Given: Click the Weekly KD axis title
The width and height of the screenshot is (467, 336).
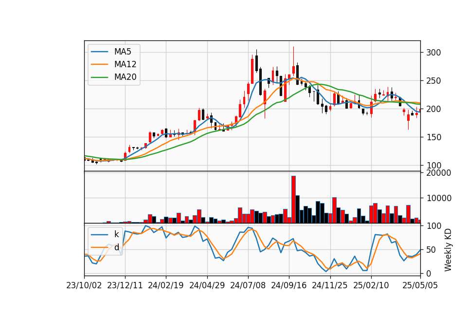Looking at the screenshot, I should click(x=448, y=250).
